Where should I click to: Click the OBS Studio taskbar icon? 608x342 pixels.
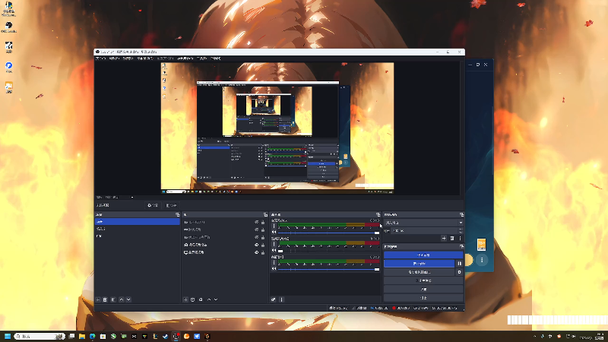[176, 336]
